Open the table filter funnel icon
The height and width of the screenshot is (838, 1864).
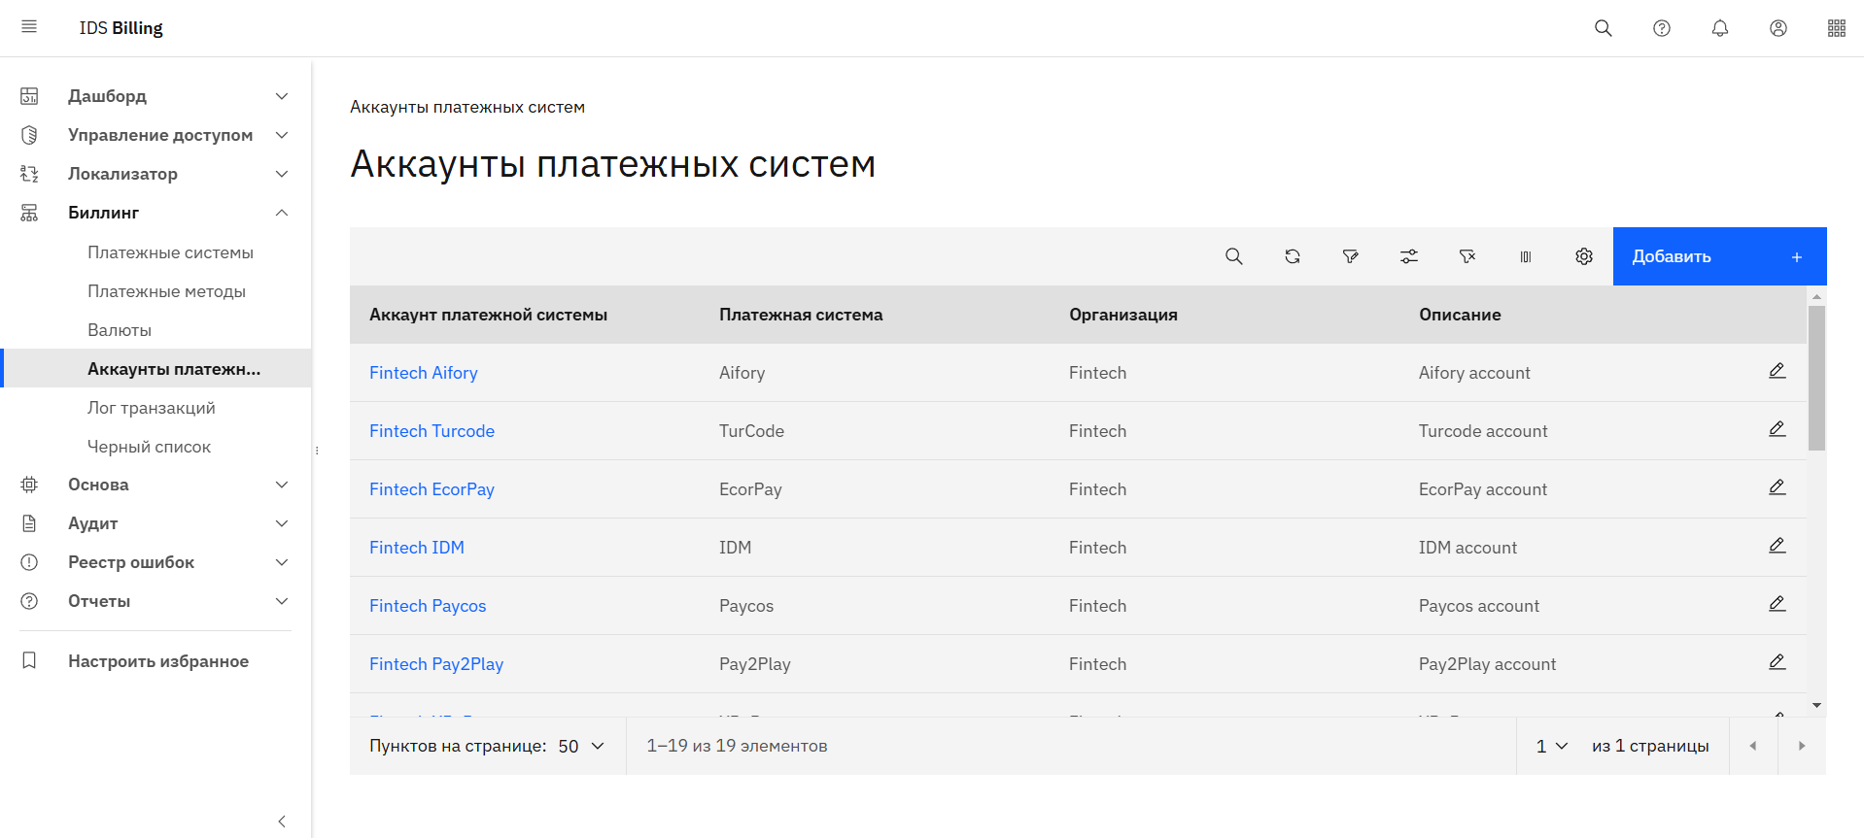[1350, 256]
